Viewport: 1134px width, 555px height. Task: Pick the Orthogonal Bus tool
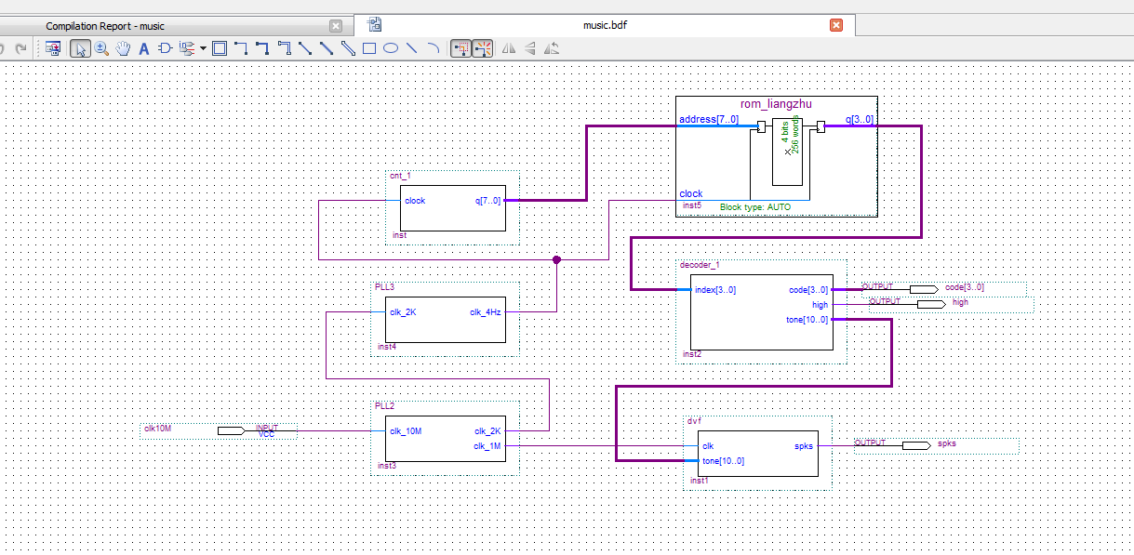[262, 48]
